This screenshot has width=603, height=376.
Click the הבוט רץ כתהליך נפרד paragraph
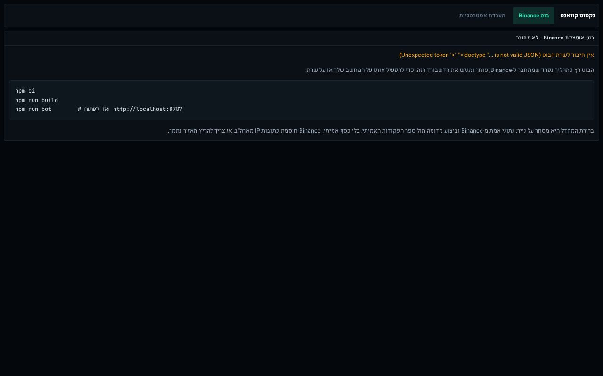coord(450,70)
